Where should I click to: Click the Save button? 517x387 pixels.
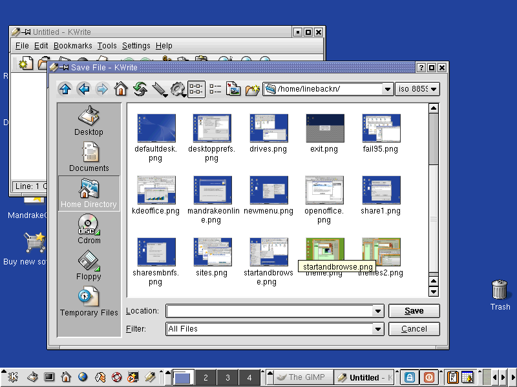pyautogui.click(x=414, y=311)
